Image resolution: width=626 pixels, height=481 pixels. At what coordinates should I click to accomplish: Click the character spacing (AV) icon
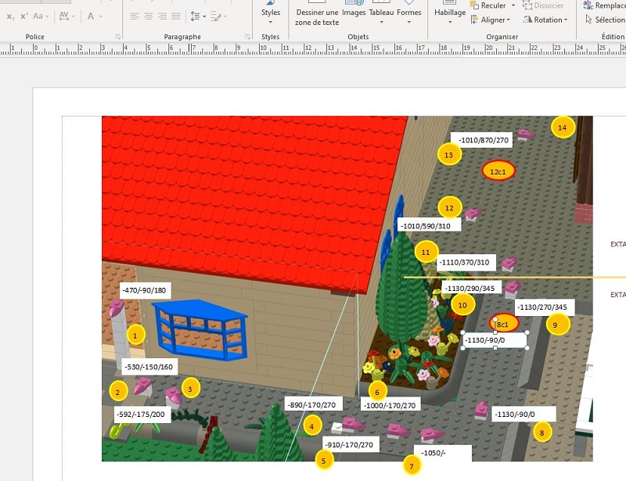(63, 16)
